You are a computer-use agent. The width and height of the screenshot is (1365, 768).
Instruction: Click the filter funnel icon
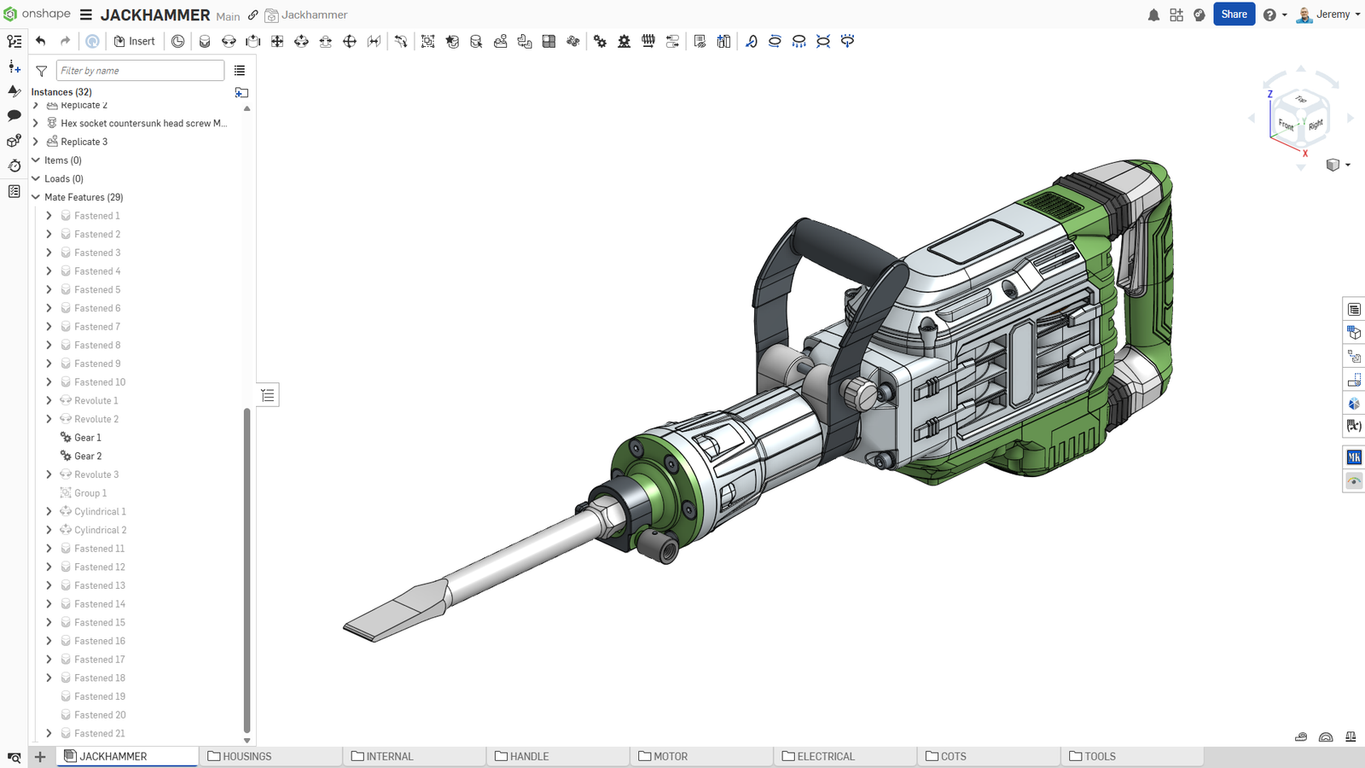41,71
